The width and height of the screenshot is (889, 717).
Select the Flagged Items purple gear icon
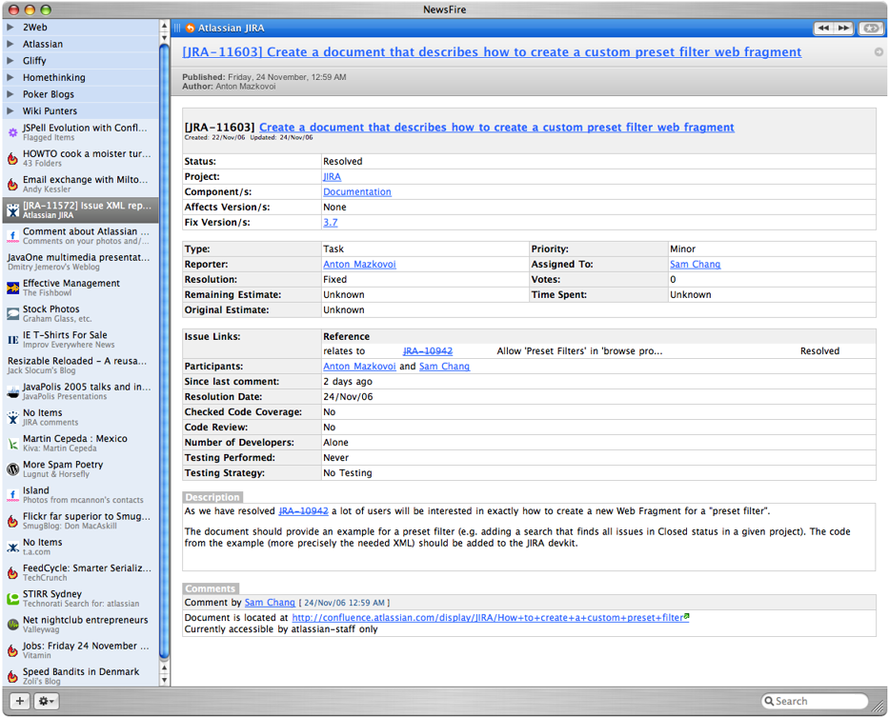coord(12,132)
